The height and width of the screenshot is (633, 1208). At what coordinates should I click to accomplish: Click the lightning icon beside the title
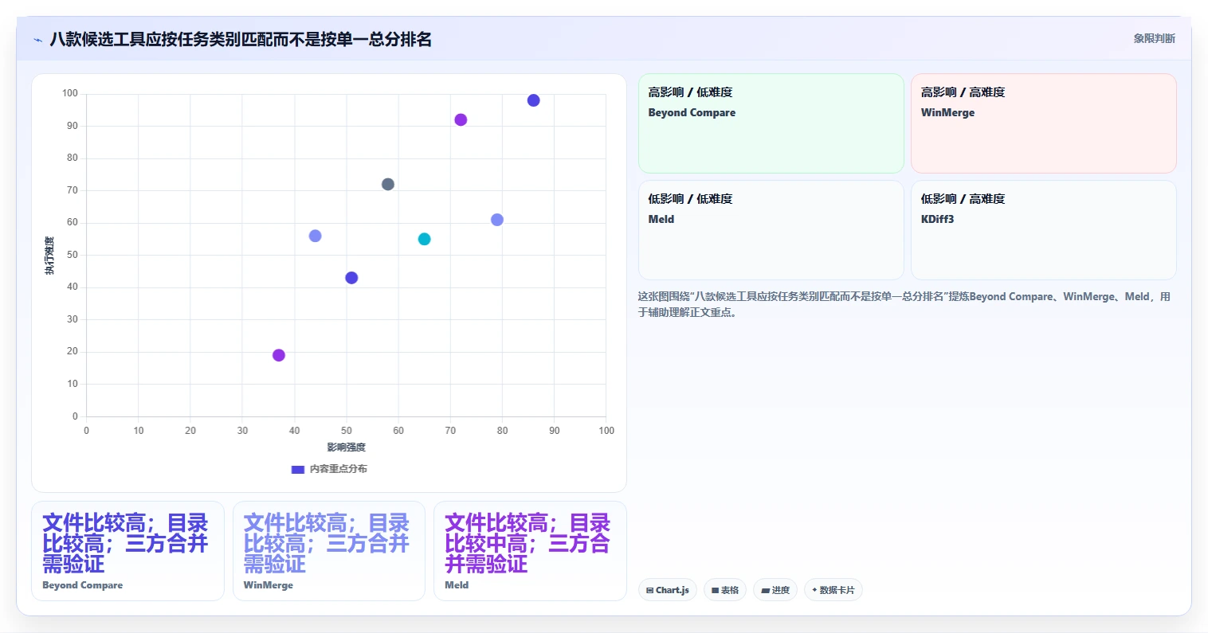click(x=37, y=40)
